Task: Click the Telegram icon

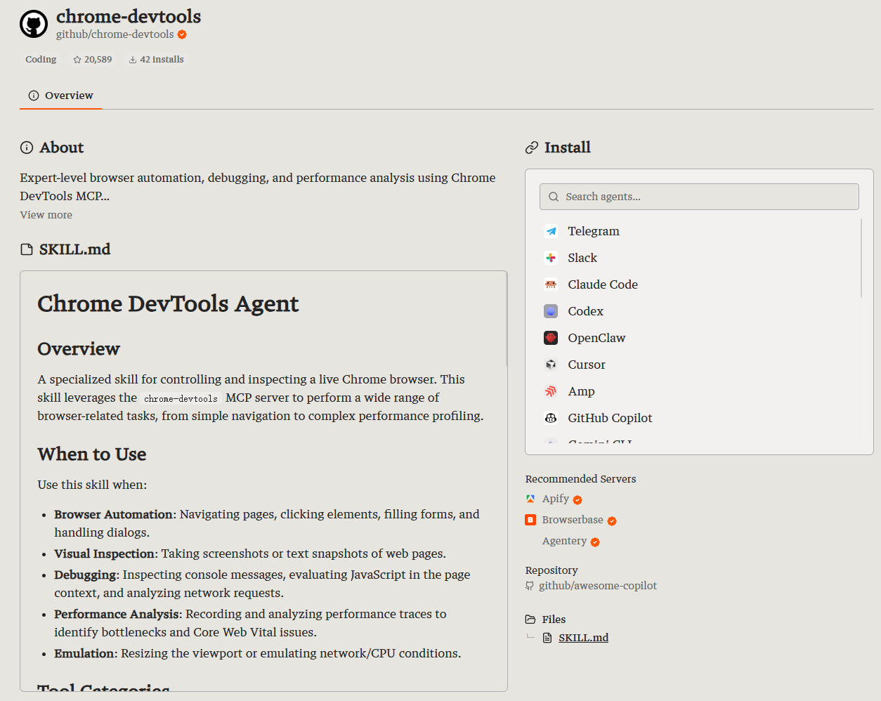Action: click(551, 231)
